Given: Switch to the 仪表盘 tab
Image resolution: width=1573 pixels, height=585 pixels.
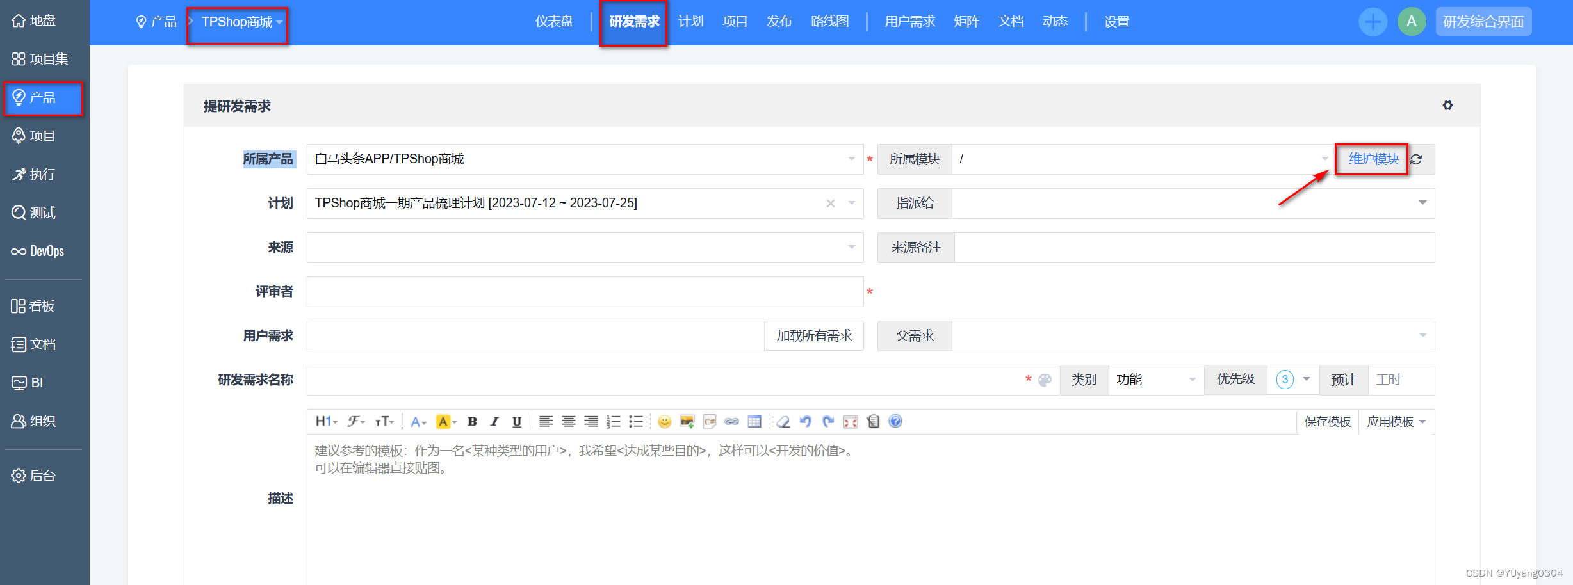Looking at the screenshot, I should [554, 22].
